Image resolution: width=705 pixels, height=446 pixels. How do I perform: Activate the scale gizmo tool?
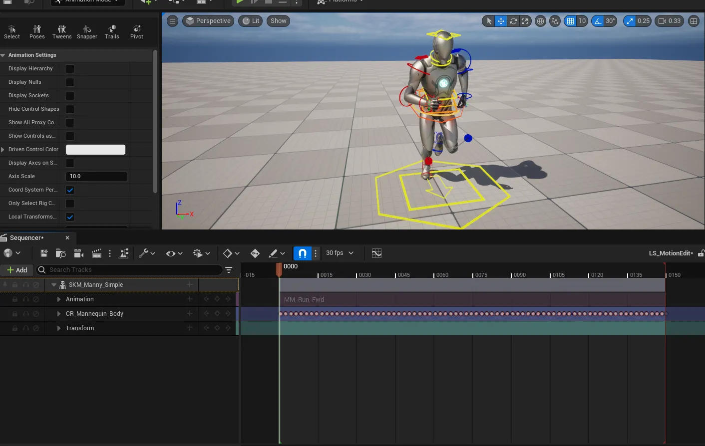[x=525, y=21]
